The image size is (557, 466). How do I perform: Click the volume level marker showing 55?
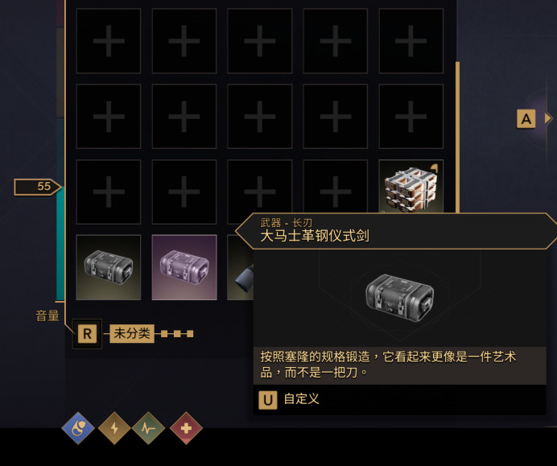37,187
